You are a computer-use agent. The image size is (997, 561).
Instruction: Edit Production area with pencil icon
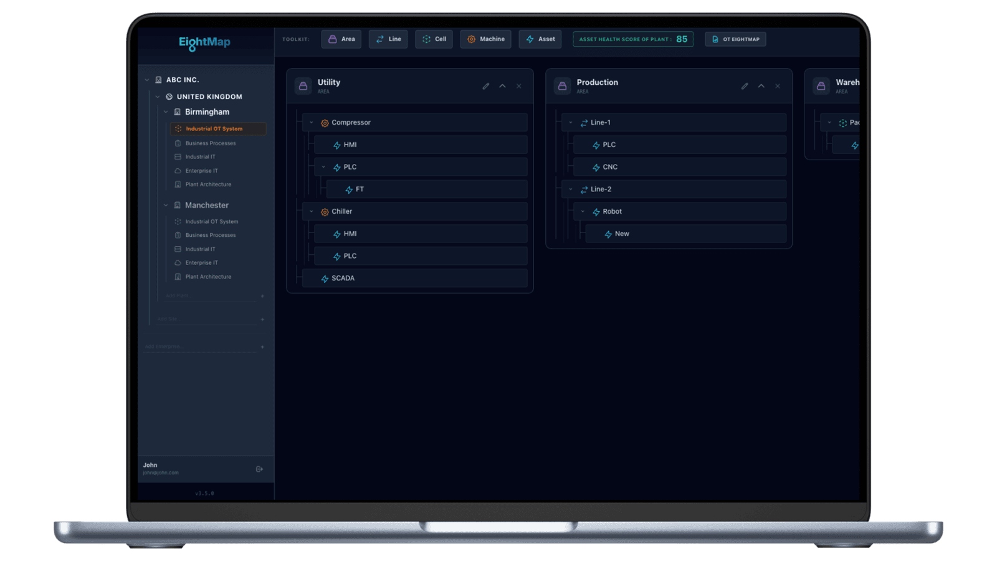[744, 86]
